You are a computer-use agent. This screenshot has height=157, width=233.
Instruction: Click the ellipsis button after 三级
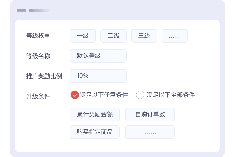click(x=175, y=36)
